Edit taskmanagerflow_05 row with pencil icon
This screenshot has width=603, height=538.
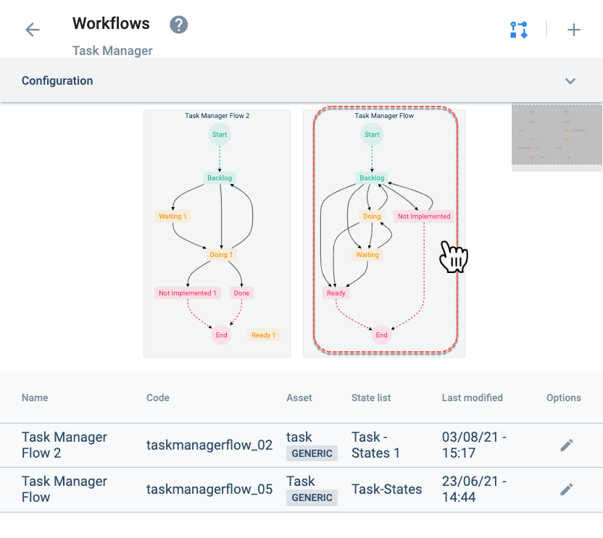pyautogui.click(x=567, y=489)
